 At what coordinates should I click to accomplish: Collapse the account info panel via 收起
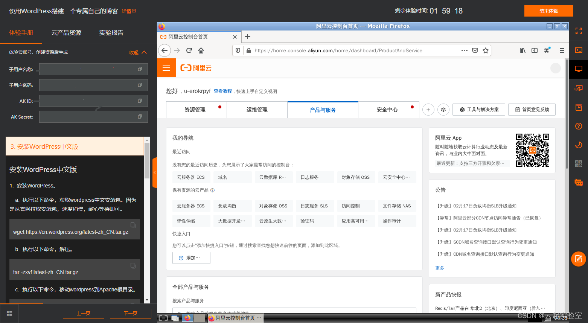click(x=134, y=52)
